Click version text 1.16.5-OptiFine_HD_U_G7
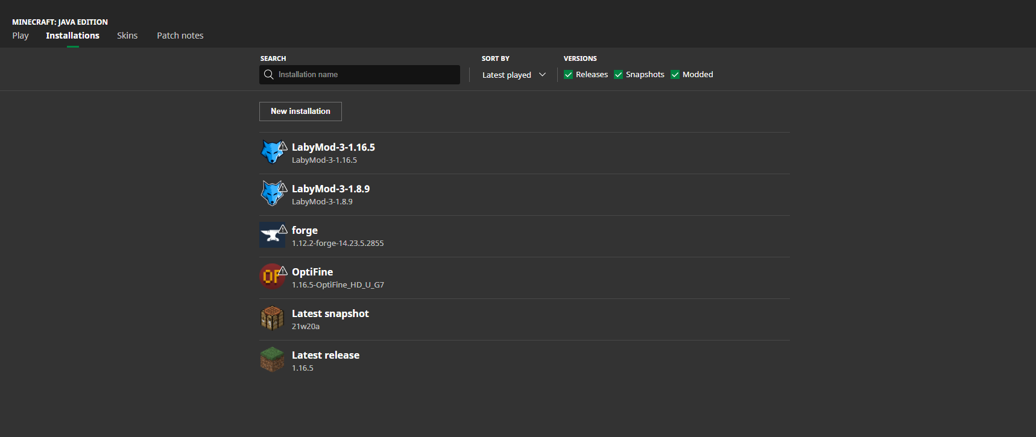This screenshot has width=1036, height=437. click(338, 285)
